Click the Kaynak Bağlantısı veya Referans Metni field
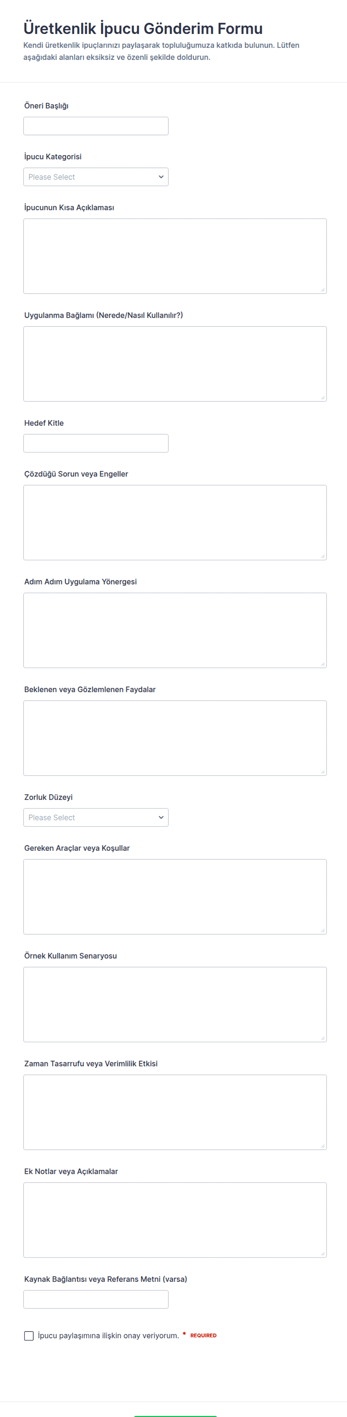 pos(96,1299)
